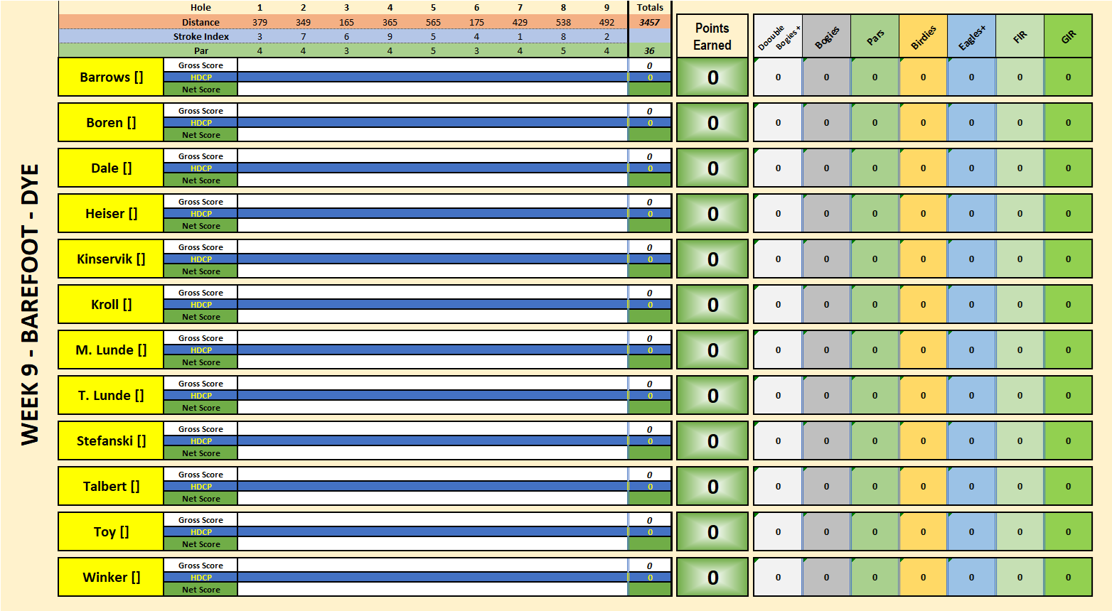Select the total distance 3457 cell
The height and width of the screenshot is (611, 1112).
pyautogui.click(x=649, y=23)
